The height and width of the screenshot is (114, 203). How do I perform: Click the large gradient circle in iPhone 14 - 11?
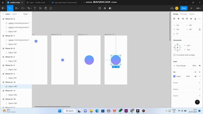point(89,60)
